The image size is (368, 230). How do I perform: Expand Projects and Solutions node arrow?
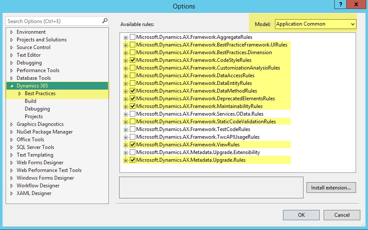pos(12,40)
